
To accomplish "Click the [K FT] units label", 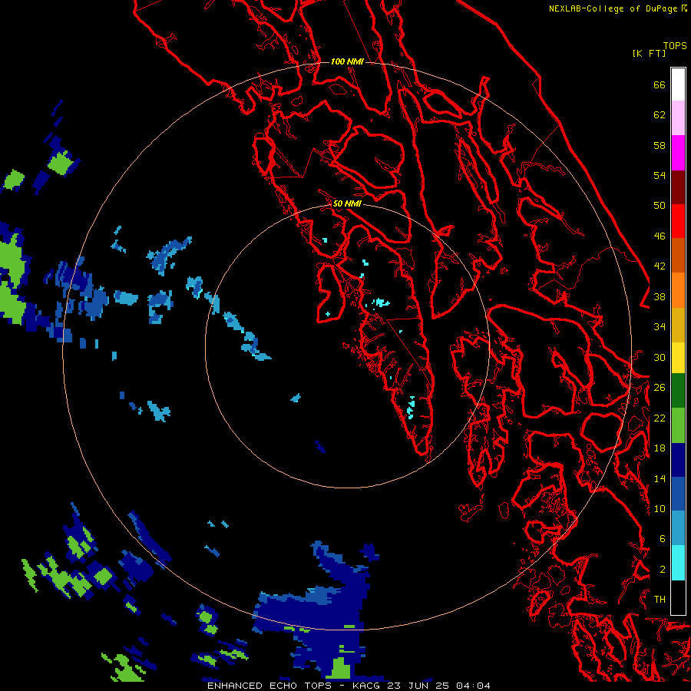I will (649, 53).
